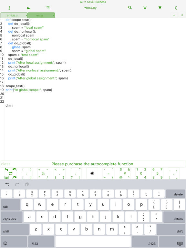Tap line number 22 in the gutter
The image size is (186, 248).
(2, 101)
